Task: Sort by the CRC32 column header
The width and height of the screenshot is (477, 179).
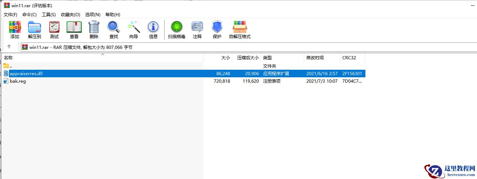Action: pyautogui.click(x=353, y=58)
